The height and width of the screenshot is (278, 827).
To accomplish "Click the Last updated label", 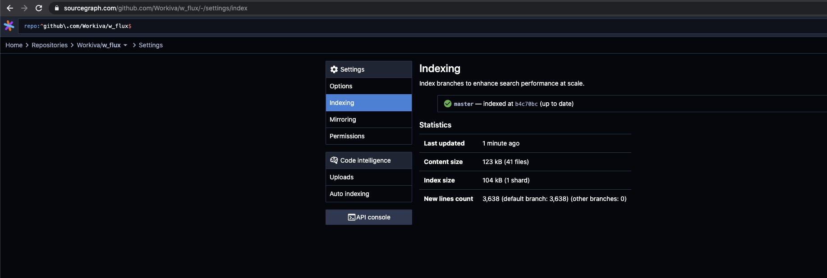I will tap(444, 143).
